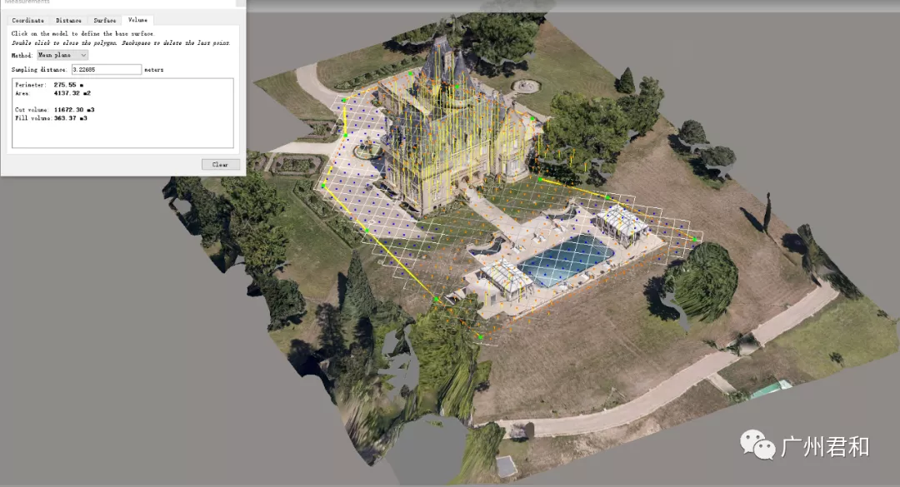Select the Area value 4137.32 m2
Image resolution: width=900 pixels, height=487 pixels.
pyautogui.click(x=72, y=93)
